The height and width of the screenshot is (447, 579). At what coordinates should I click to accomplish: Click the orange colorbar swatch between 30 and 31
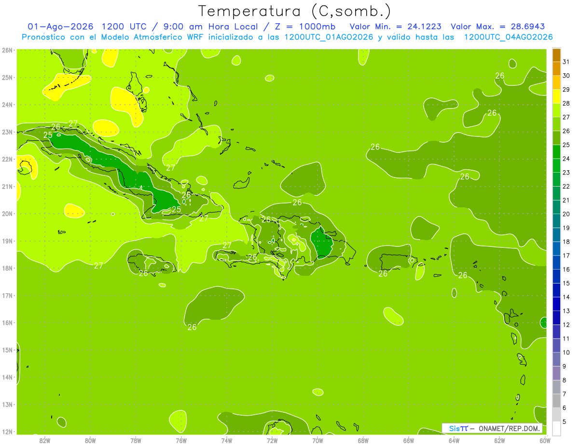click(556, 69)
